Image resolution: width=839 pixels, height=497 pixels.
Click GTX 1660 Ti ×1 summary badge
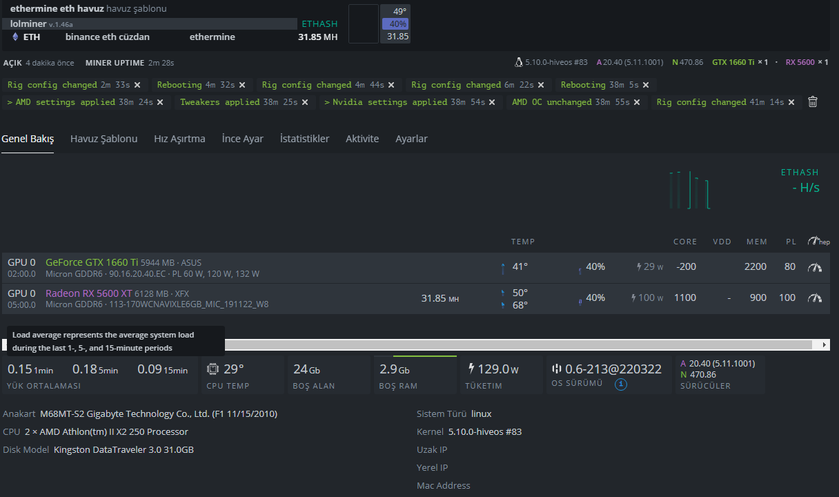coord(740,62)
